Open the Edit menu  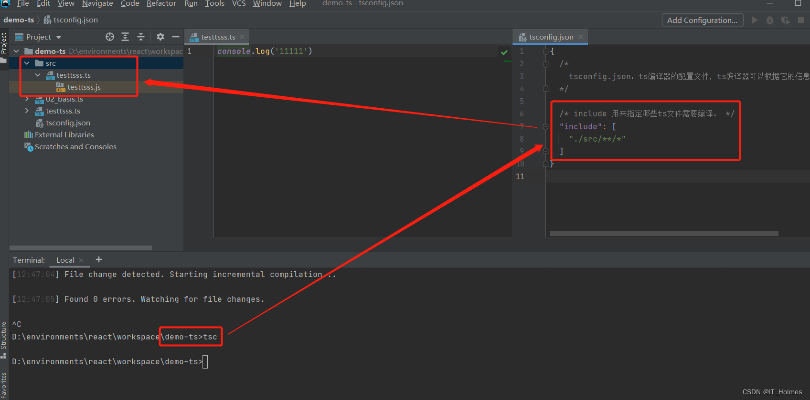tap(43, 3)
